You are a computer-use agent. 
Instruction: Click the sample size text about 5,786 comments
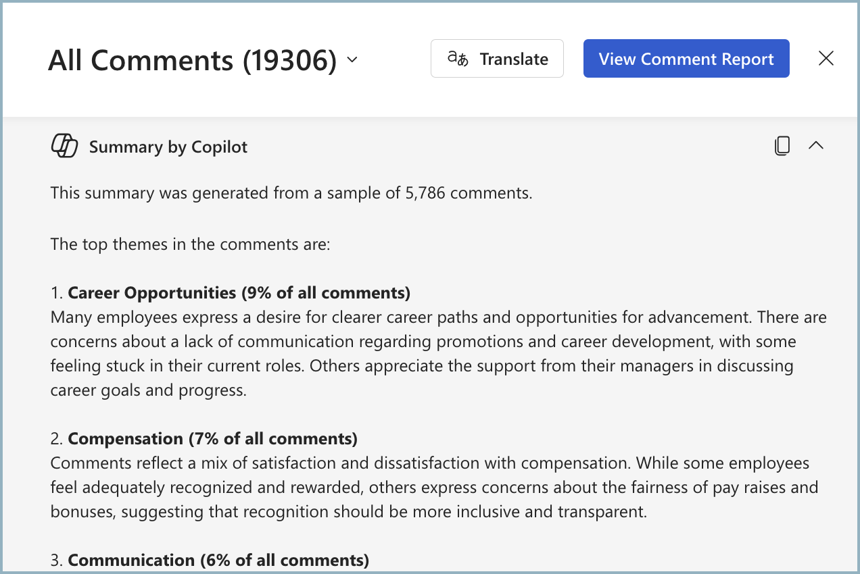[291, 192]
